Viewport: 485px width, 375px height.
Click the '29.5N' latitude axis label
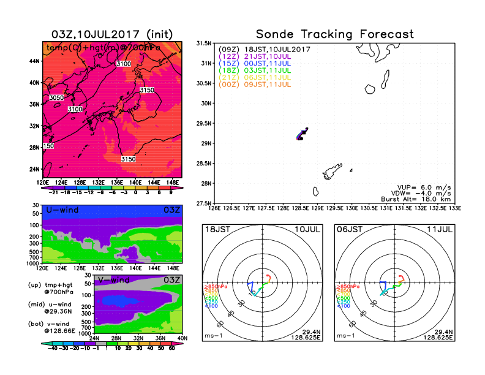204,123
